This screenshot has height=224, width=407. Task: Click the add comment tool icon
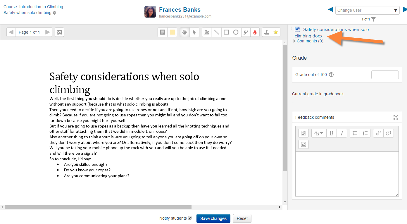163,32
